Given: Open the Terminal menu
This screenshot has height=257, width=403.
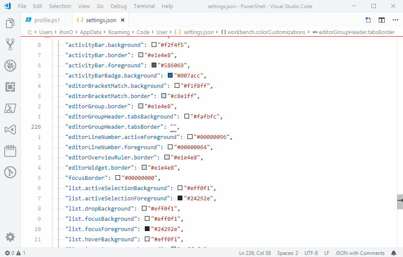Looking at the screenshot, I should [x=144, y=6].
